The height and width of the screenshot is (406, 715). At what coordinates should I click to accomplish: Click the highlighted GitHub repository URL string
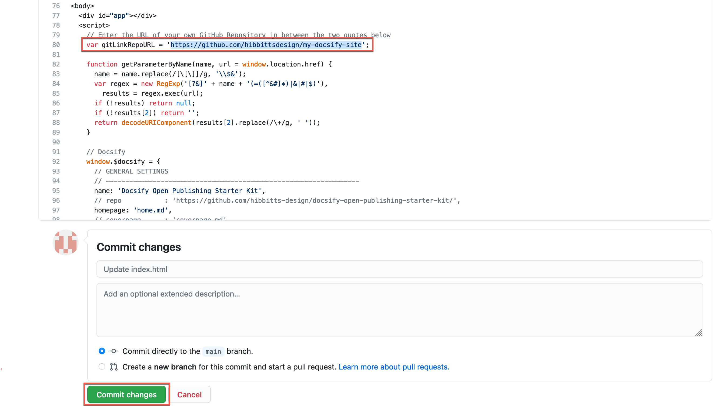coord(266,45)
